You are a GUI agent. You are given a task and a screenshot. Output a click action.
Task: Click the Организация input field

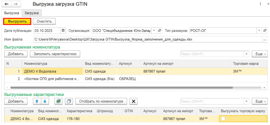(122, 31)
